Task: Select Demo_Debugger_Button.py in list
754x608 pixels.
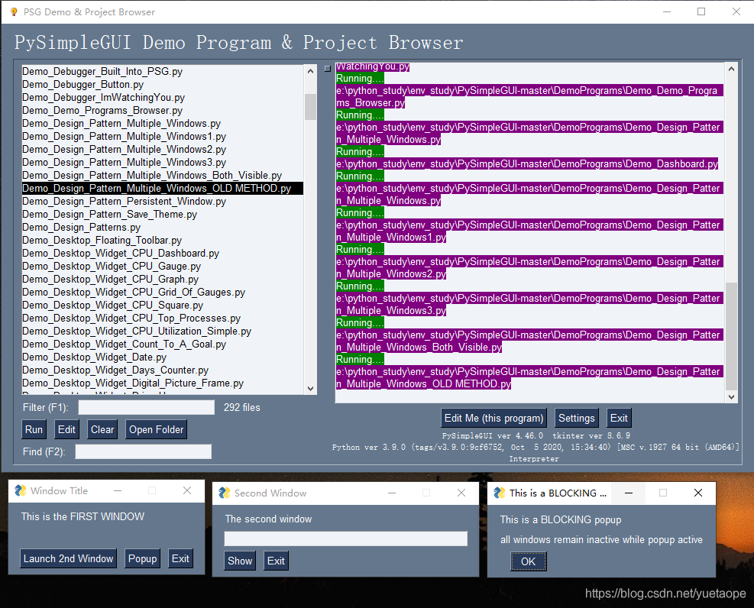Action: [x=163, y=84]
